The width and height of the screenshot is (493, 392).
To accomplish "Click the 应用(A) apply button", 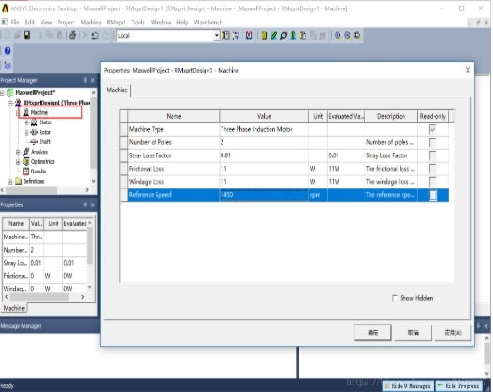I will pyautogui.click(x=452, y=333).
